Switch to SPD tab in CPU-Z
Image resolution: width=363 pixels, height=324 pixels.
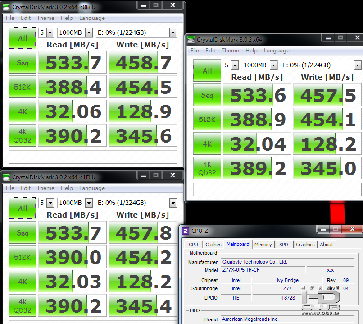284,245
